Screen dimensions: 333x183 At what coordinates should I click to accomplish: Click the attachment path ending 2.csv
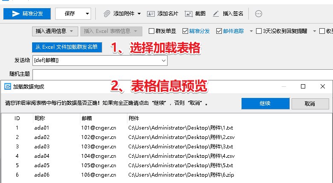[x=181, y=137]
